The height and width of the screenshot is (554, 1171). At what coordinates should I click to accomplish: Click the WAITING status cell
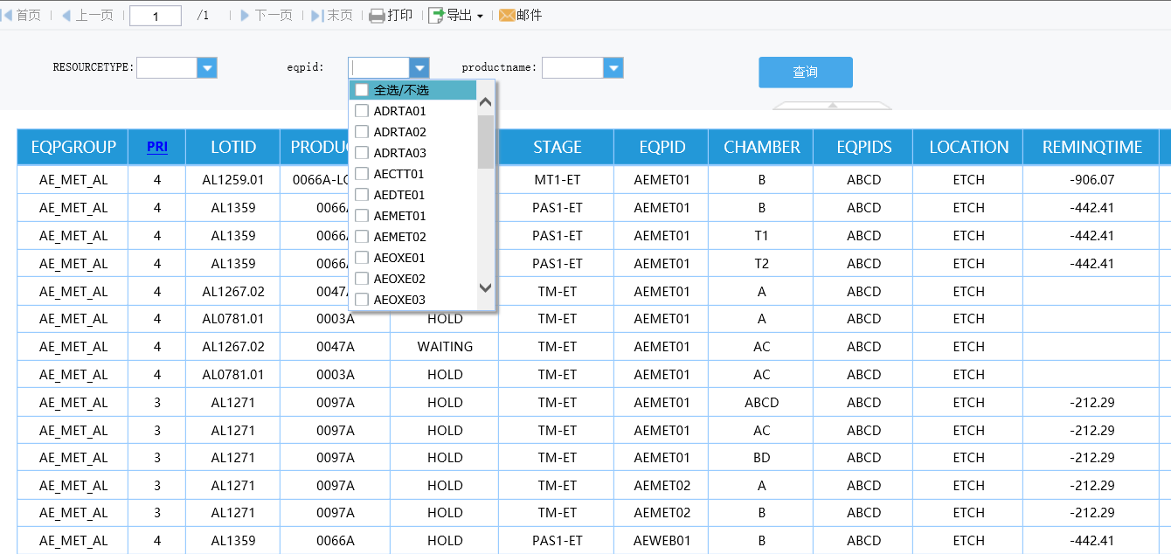point(445,347)
